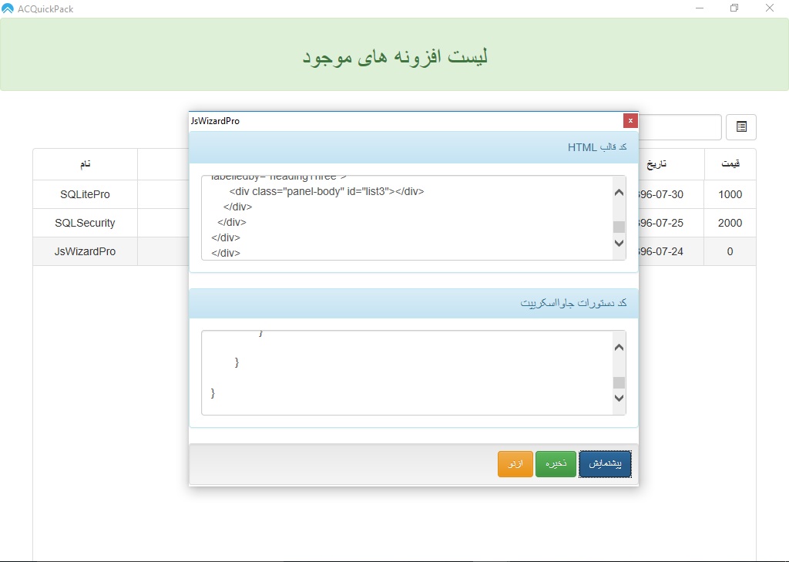Click the up arrow of the HTML code scrollbar
789x562 pixels.
[619, 193]
